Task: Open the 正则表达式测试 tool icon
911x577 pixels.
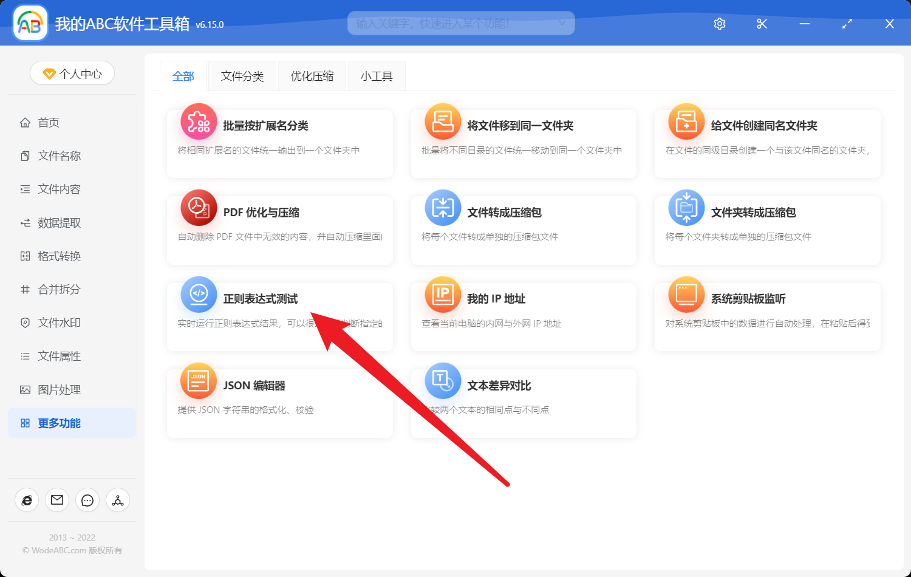Action: pos(199,294)
